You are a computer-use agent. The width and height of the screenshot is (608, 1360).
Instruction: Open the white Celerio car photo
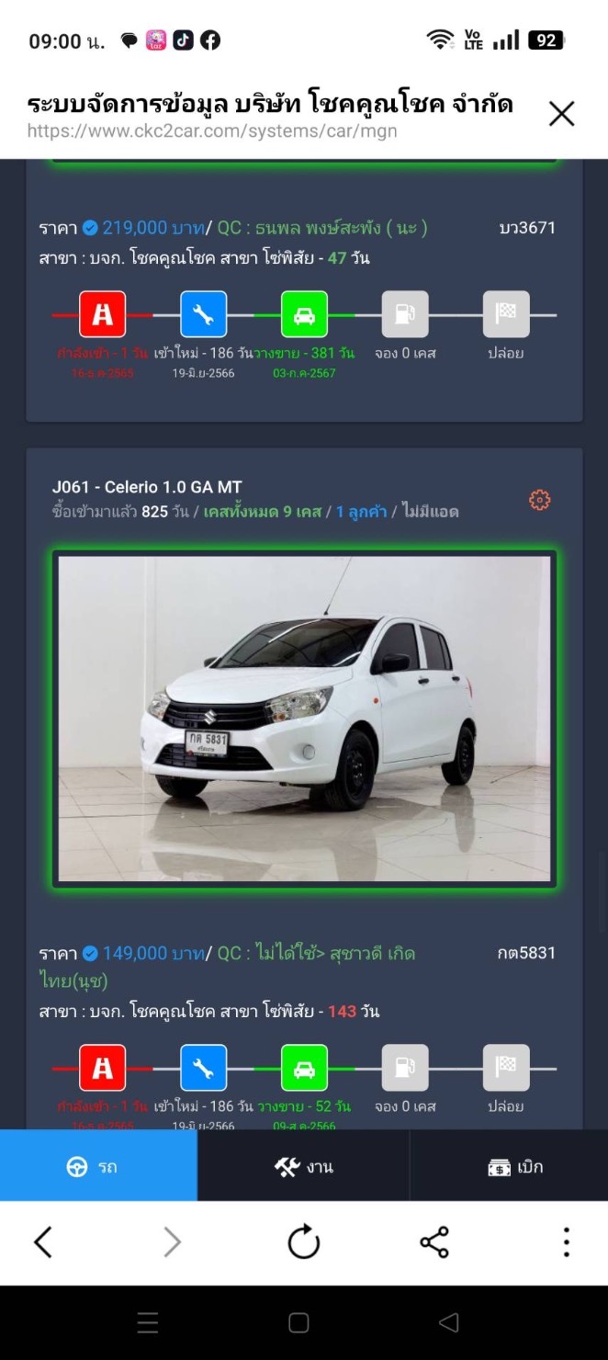[x=304, y=719]
